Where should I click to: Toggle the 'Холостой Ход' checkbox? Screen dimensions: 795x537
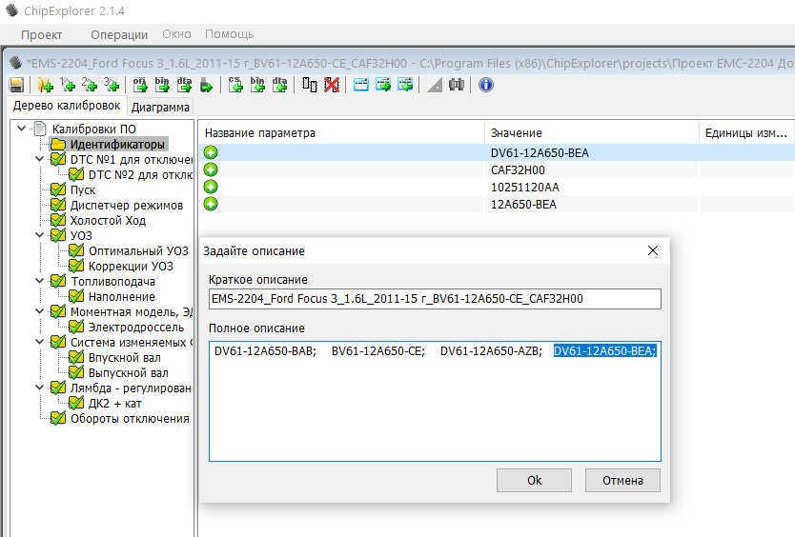pos(58,221)
